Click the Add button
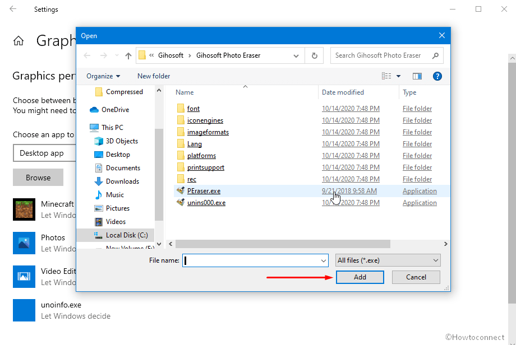516x345 pixels. click(x=360, y=277)
